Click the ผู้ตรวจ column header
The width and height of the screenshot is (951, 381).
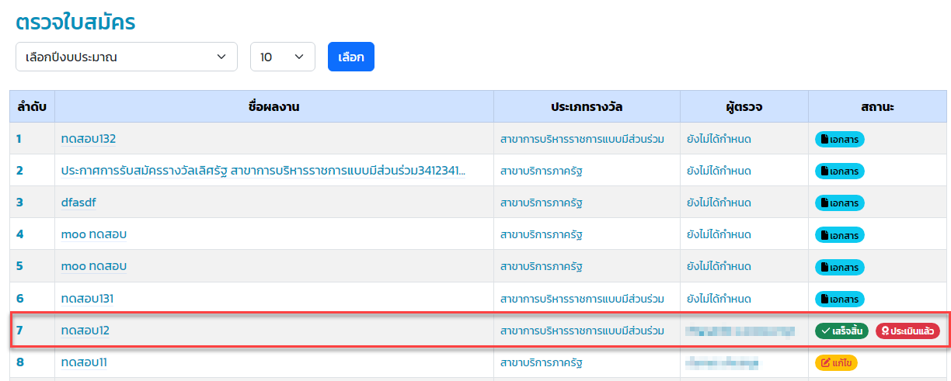pos(744,106)
